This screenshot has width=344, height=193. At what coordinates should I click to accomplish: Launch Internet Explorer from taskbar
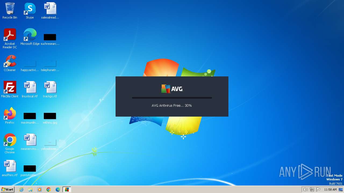click(x=21, y=190)
